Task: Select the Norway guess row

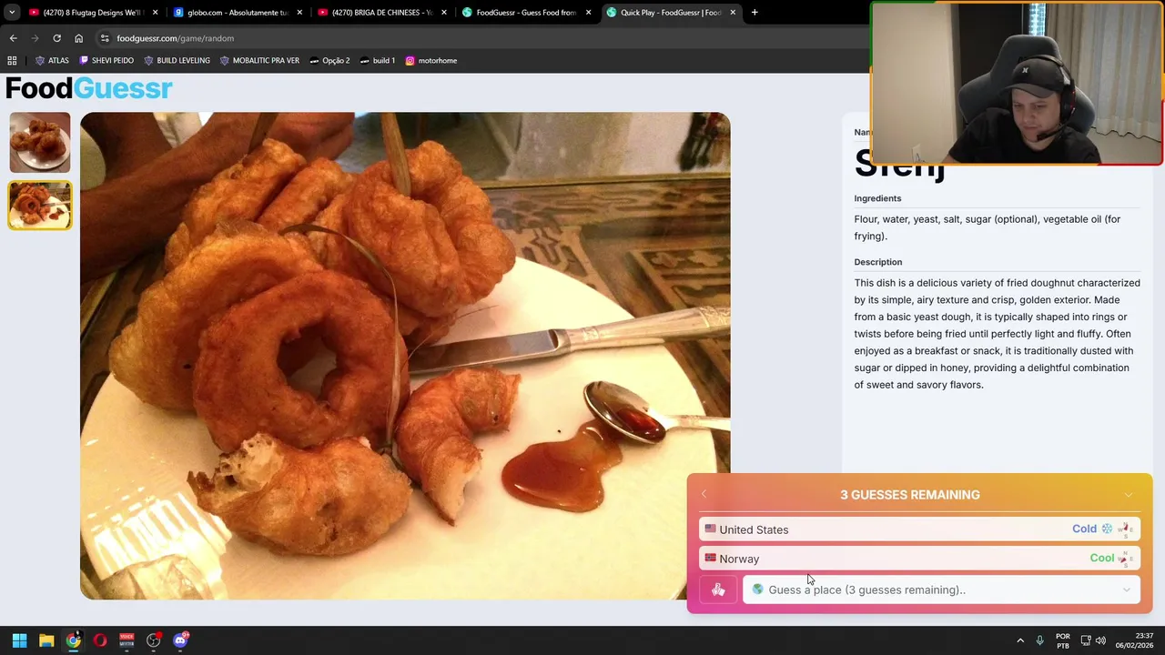Action: pyautogui.click(x=919, y=559)
